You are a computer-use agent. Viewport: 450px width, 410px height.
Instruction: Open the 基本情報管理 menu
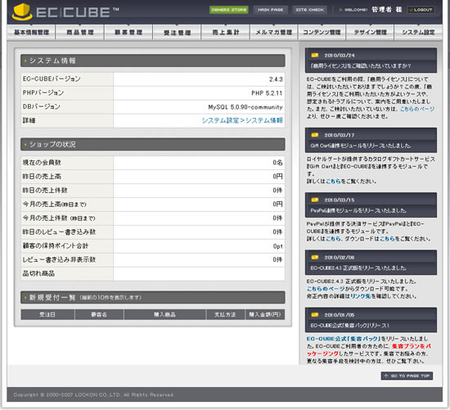pyautogui.click(x=31, y=32)
